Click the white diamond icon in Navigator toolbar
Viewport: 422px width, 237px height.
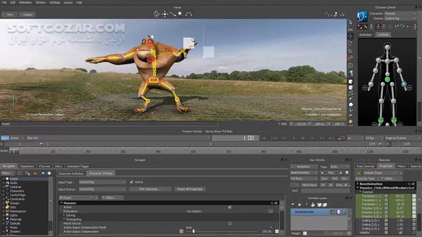(x=49, y=173)
